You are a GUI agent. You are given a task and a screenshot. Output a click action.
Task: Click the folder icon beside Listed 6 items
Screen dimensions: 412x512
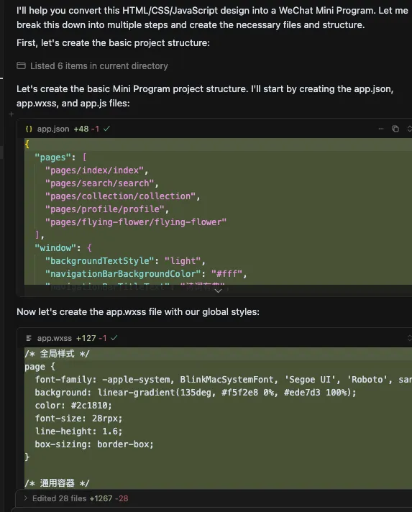[x=22, y=65]
